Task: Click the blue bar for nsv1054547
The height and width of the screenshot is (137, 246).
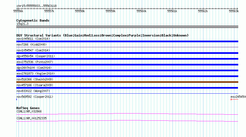Action: pos(127,53)
